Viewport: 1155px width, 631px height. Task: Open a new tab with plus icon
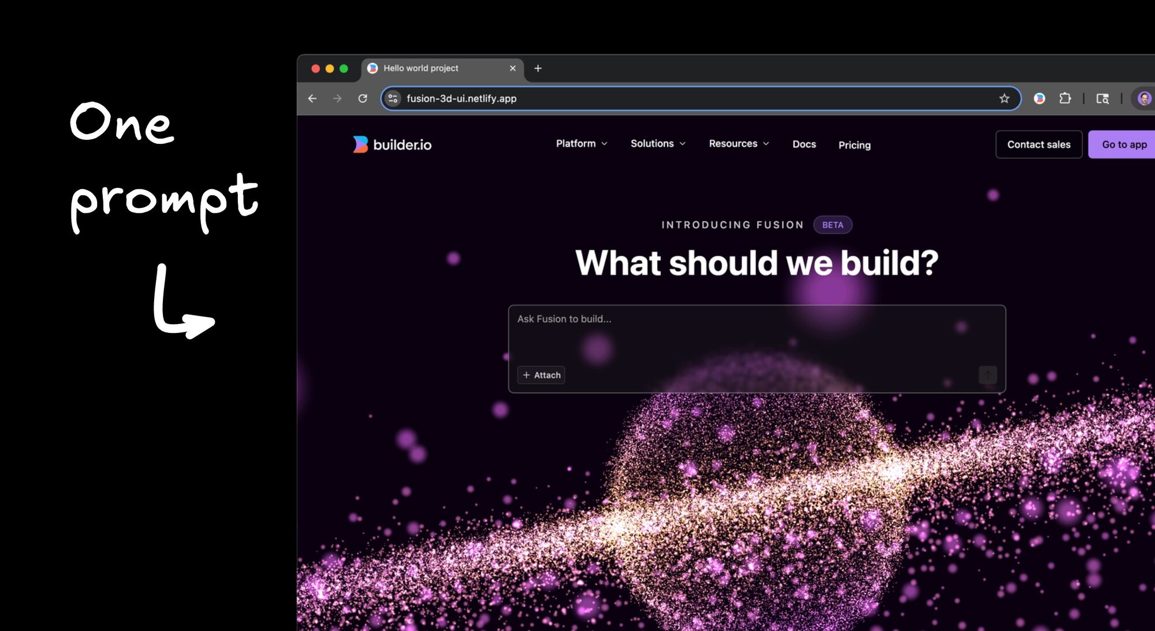538,68
